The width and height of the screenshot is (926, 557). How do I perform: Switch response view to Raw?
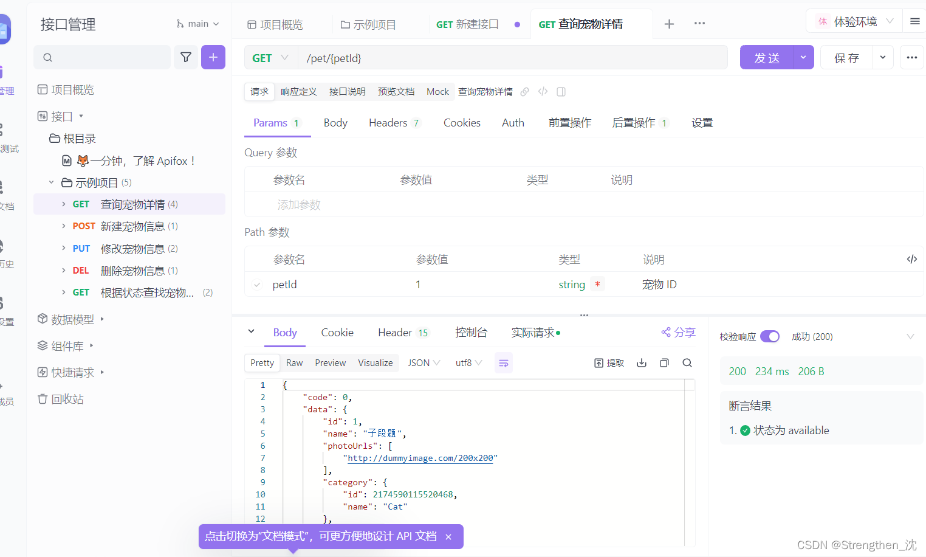[295, 363]
